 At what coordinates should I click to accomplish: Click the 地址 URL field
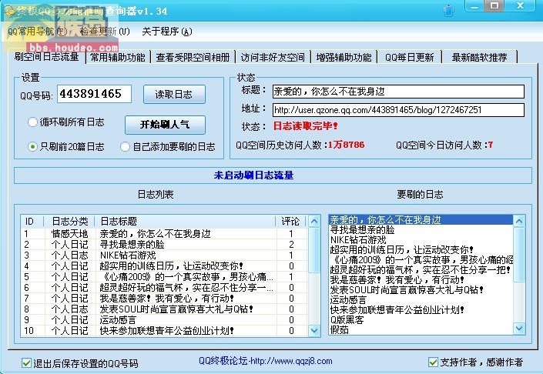coord(398,110)
